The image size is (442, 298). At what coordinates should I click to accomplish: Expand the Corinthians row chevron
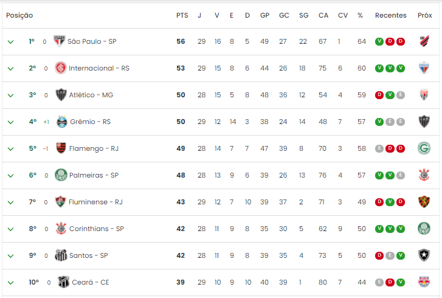click(10, 229)
